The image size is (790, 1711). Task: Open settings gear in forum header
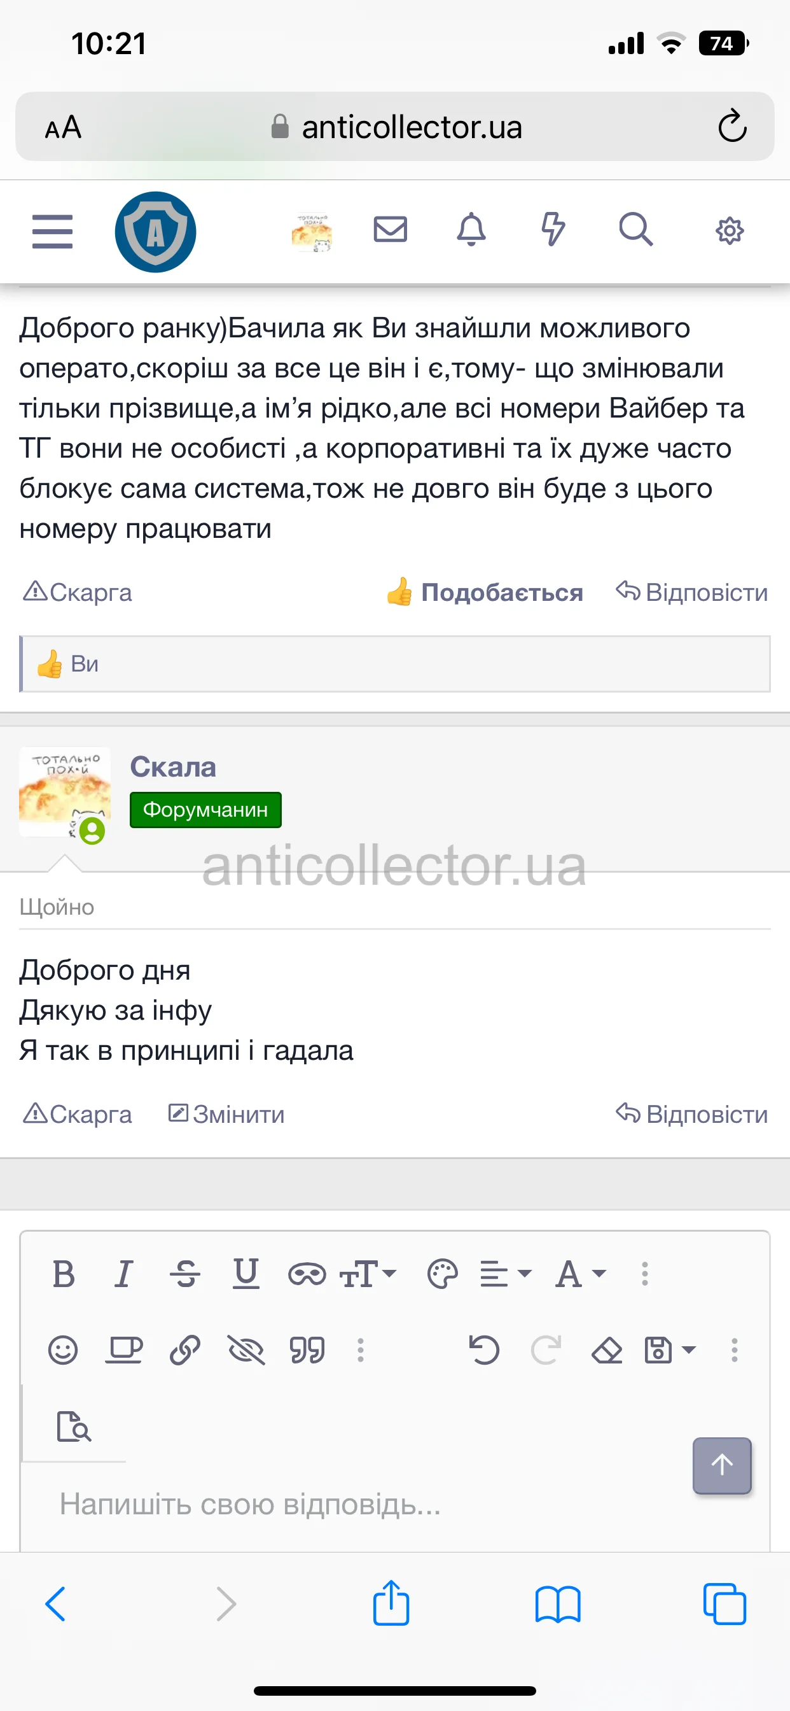pyautogui.click(x=729, y=231)
